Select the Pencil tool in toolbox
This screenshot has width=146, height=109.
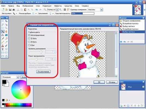tap(3, 42)
